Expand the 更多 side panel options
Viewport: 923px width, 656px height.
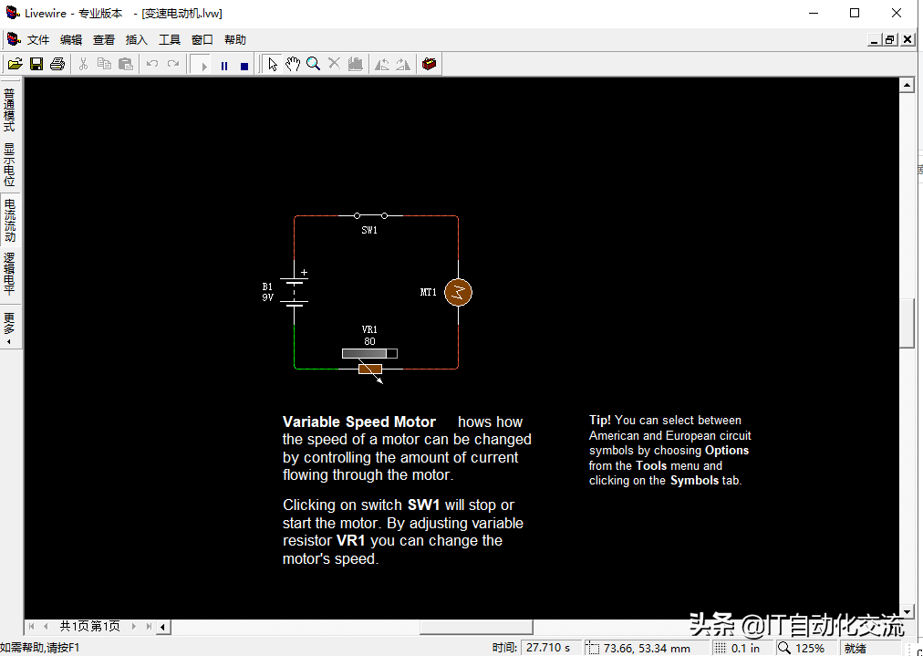(x=9, y=326)
